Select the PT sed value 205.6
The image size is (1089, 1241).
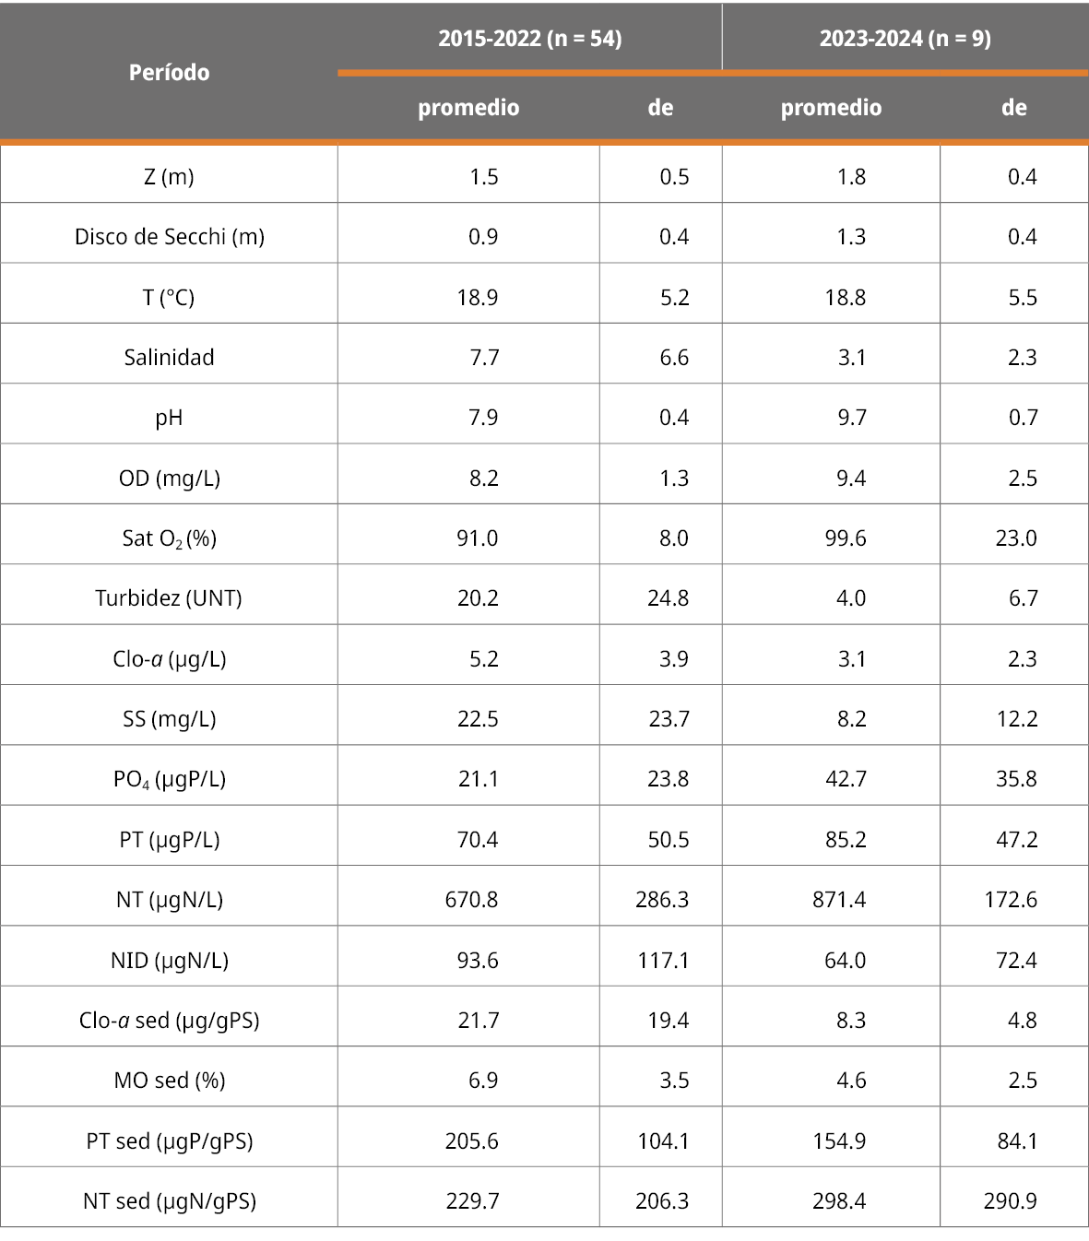(x=471, y=1141)
